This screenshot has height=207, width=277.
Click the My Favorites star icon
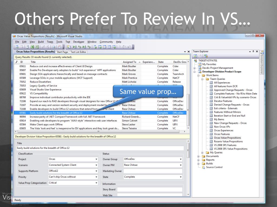(200, 64)
